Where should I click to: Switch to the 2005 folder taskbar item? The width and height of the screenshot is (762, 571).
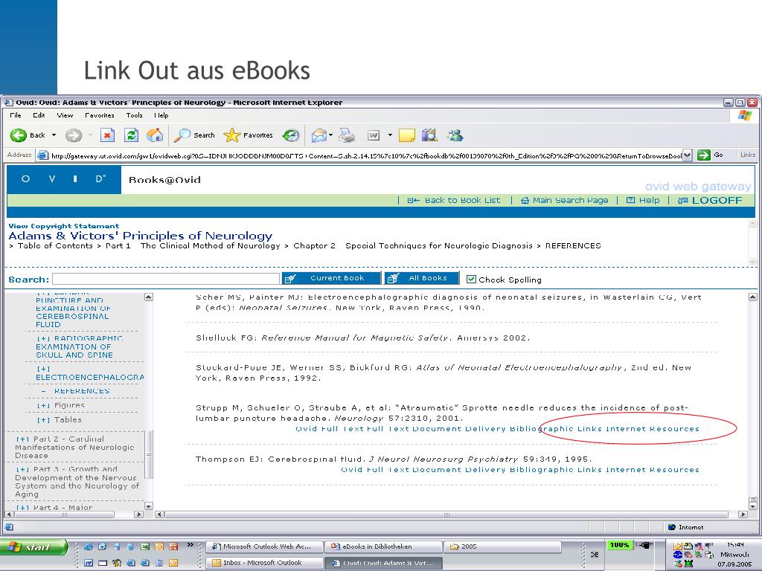[x=502, y=546]
